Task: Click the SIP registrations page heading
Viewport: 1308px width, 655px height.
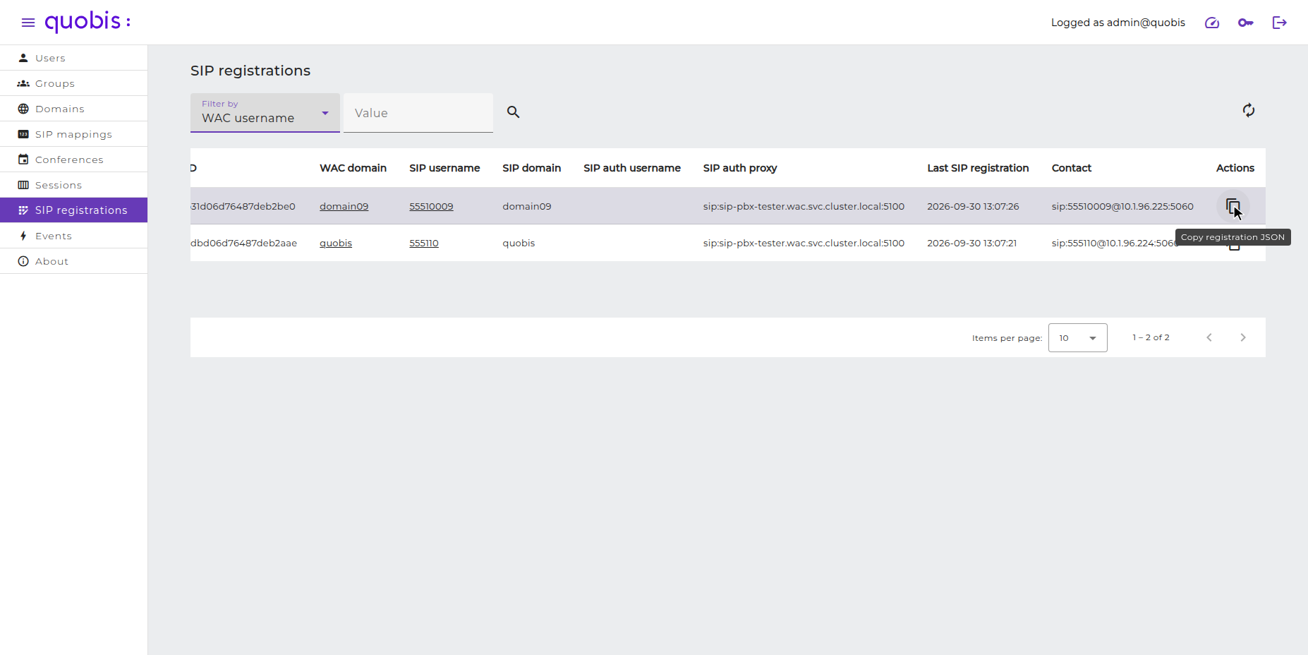Action: coord(250,71)
